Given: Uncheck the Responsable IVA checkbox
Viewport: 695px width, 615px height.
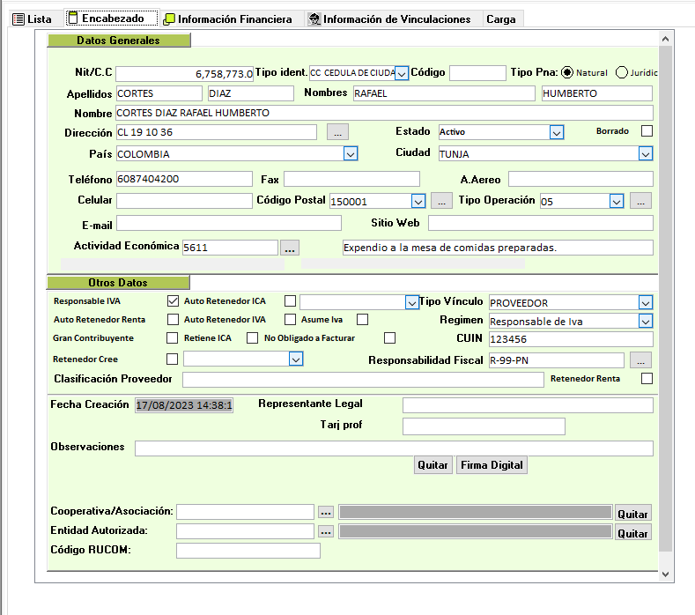Looking at the screenshot, I should click(x=173, y=301).
